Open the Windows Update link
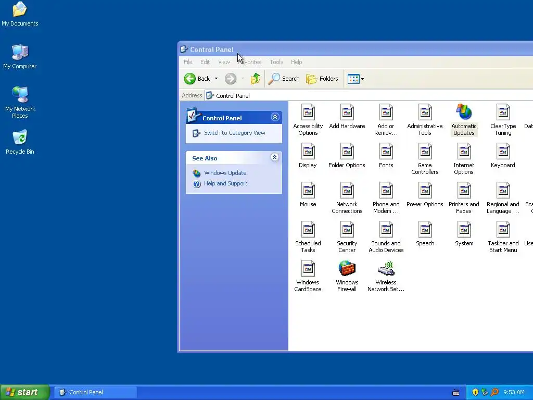 pos(225,173)
